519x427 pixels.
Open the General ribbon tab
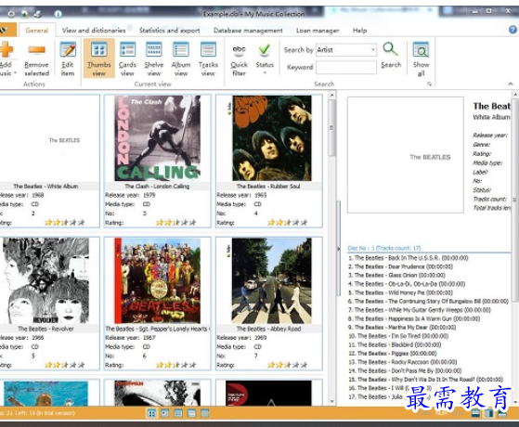pos(37,30)
